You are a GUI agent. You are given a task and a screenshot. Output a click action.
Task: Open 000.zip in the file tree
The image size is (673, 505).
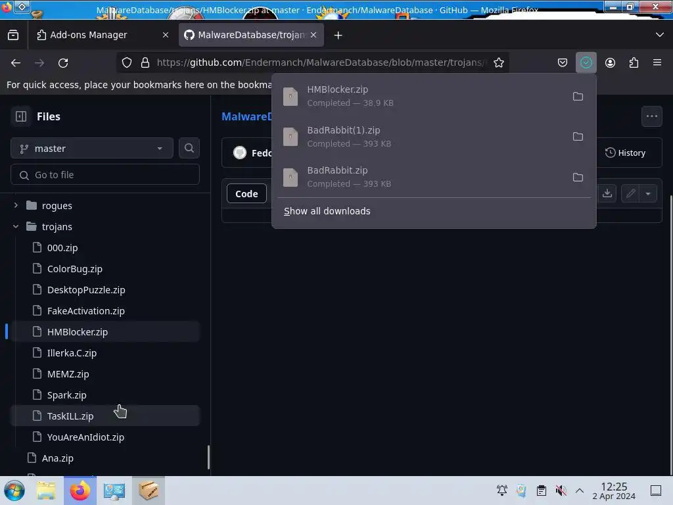point(62,248)
